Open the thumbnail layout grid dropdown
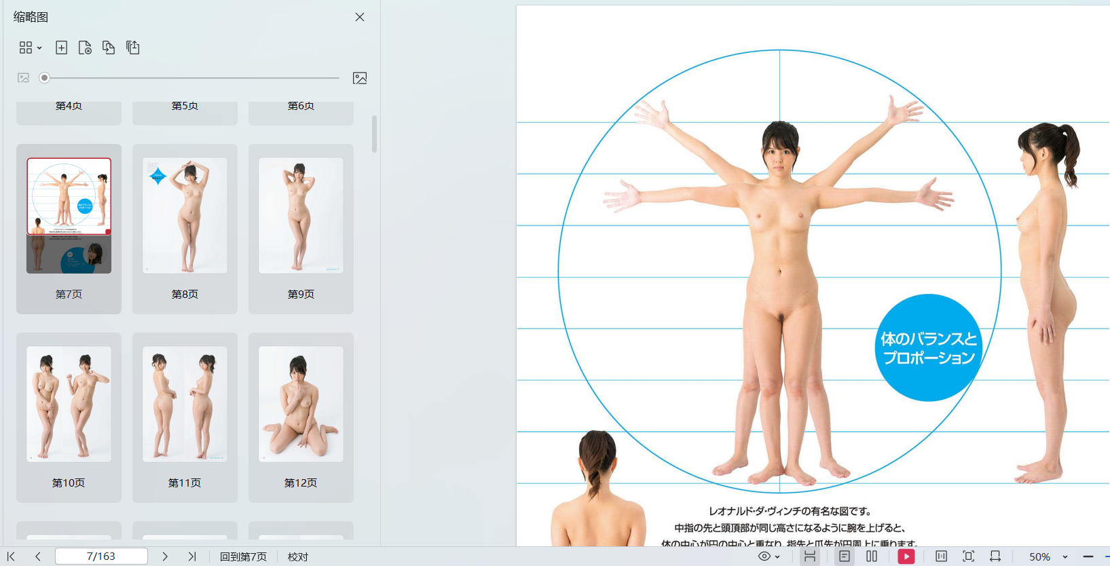Image resolution: width=1110 pixels, height=566 pixels. (30, 48)
